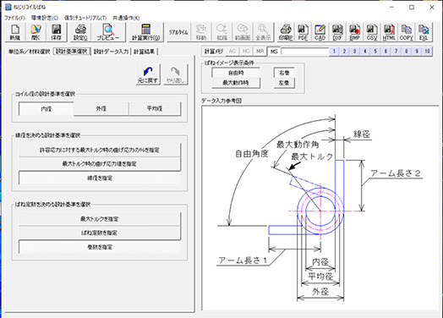Toggle 左巻 winding direction
The width and height of the screenshot is (443, 318).
[284, 83]
